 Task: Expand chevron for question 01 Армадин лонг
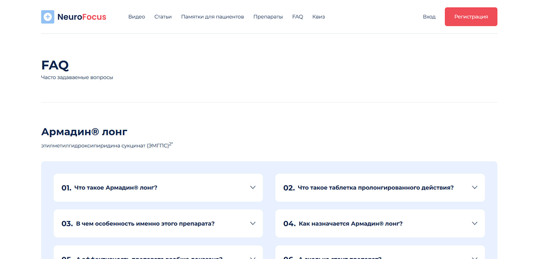click(x=253, y=187)
